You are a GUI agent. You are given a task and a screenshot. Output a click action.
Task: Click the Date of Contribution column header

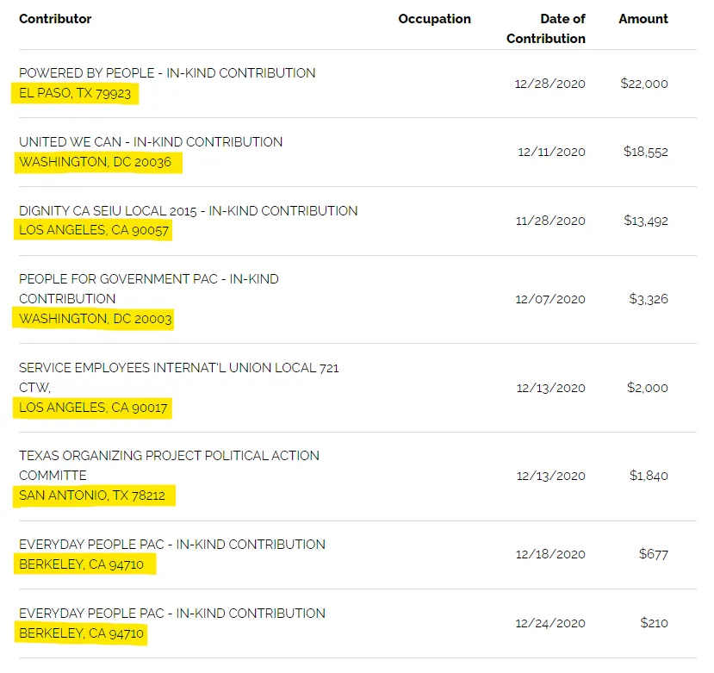[546, 28]
